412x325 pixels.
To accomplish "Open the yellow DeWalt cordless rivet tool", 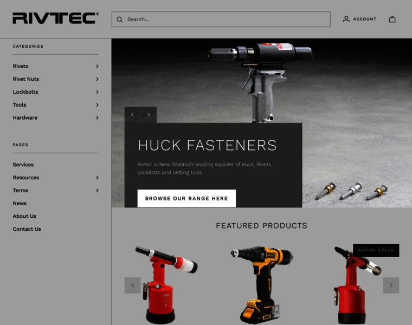I will [x=262, y=285].
